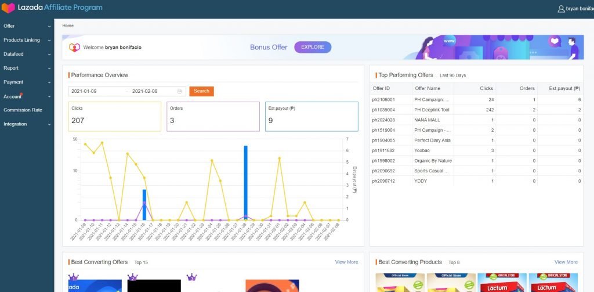Click the Bonus Offer banner text
The image size is (594, 292).
click(x=269, y=48)
